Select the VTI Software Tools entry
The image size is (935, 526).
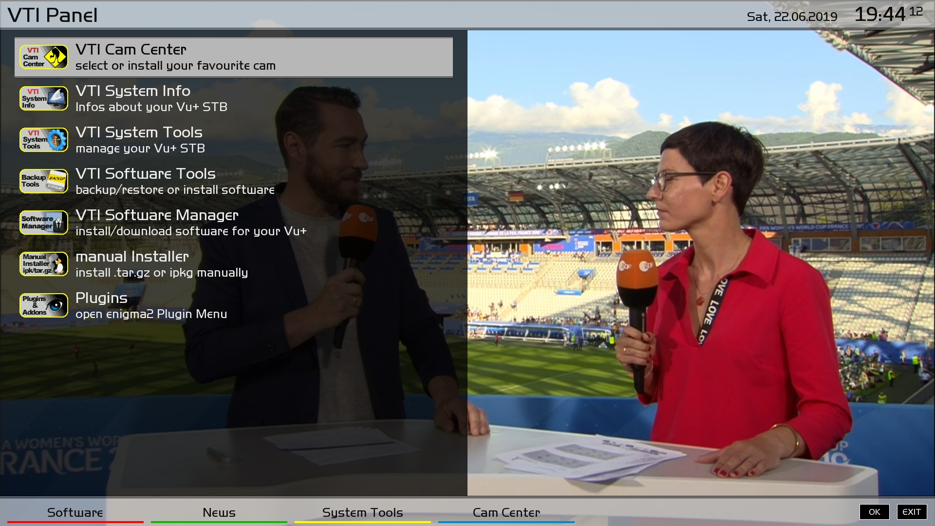(x=234, y=181)
